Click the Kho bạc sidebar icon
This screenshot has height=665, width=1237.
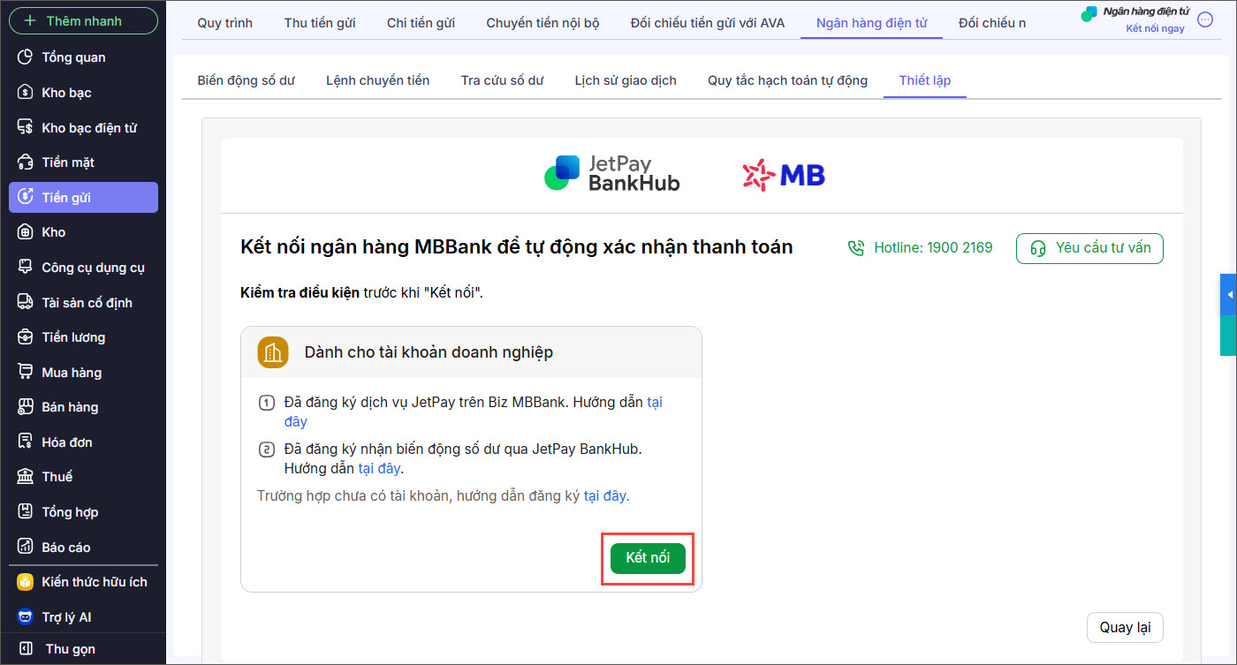[26, 93]
